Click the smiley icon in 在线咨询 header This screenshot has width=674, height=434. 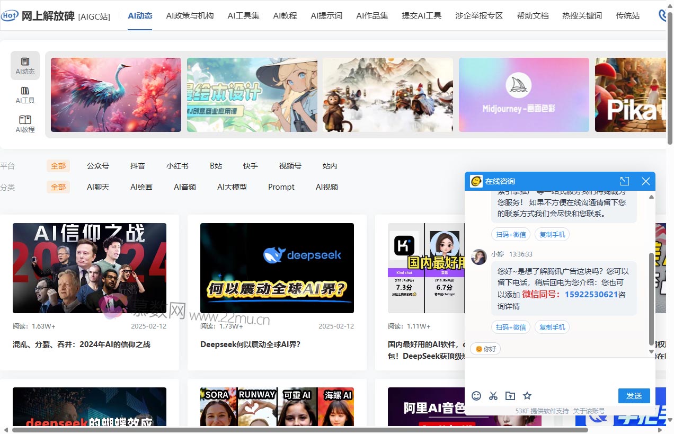(476, 181)
